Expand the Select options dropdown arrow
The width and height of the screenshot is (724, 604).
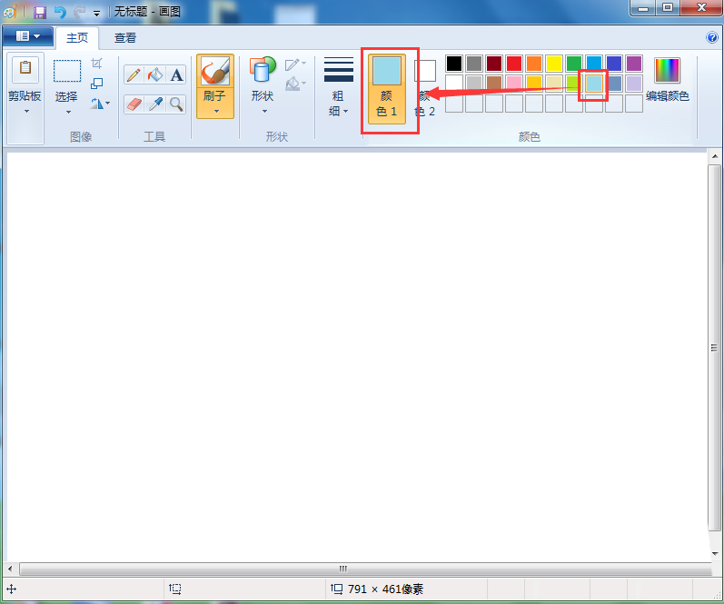tap(68, 113)
